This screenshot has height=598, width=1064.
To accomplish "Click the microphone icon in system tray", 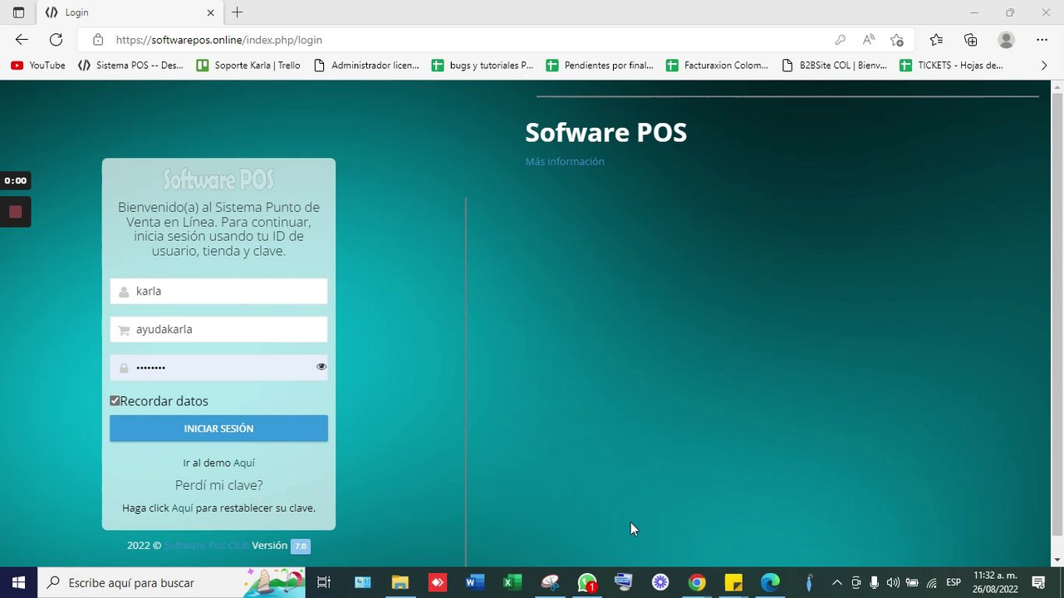I will point(875,582).
